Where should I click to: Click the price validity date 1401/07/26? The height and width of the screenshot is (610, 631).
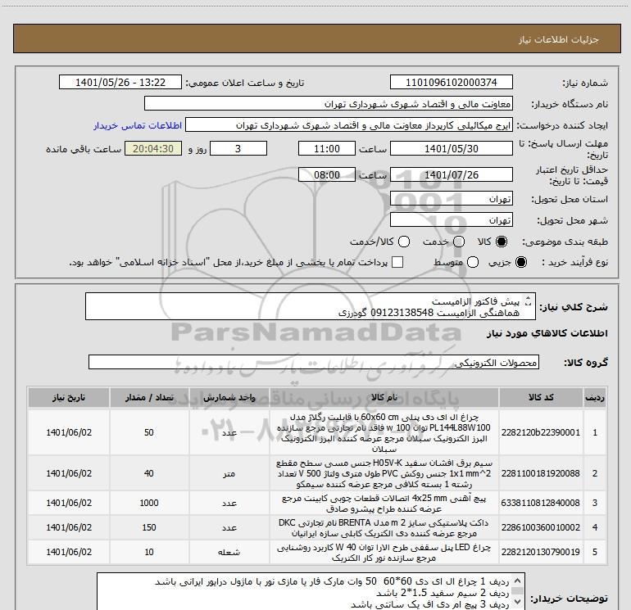[451, 174]
